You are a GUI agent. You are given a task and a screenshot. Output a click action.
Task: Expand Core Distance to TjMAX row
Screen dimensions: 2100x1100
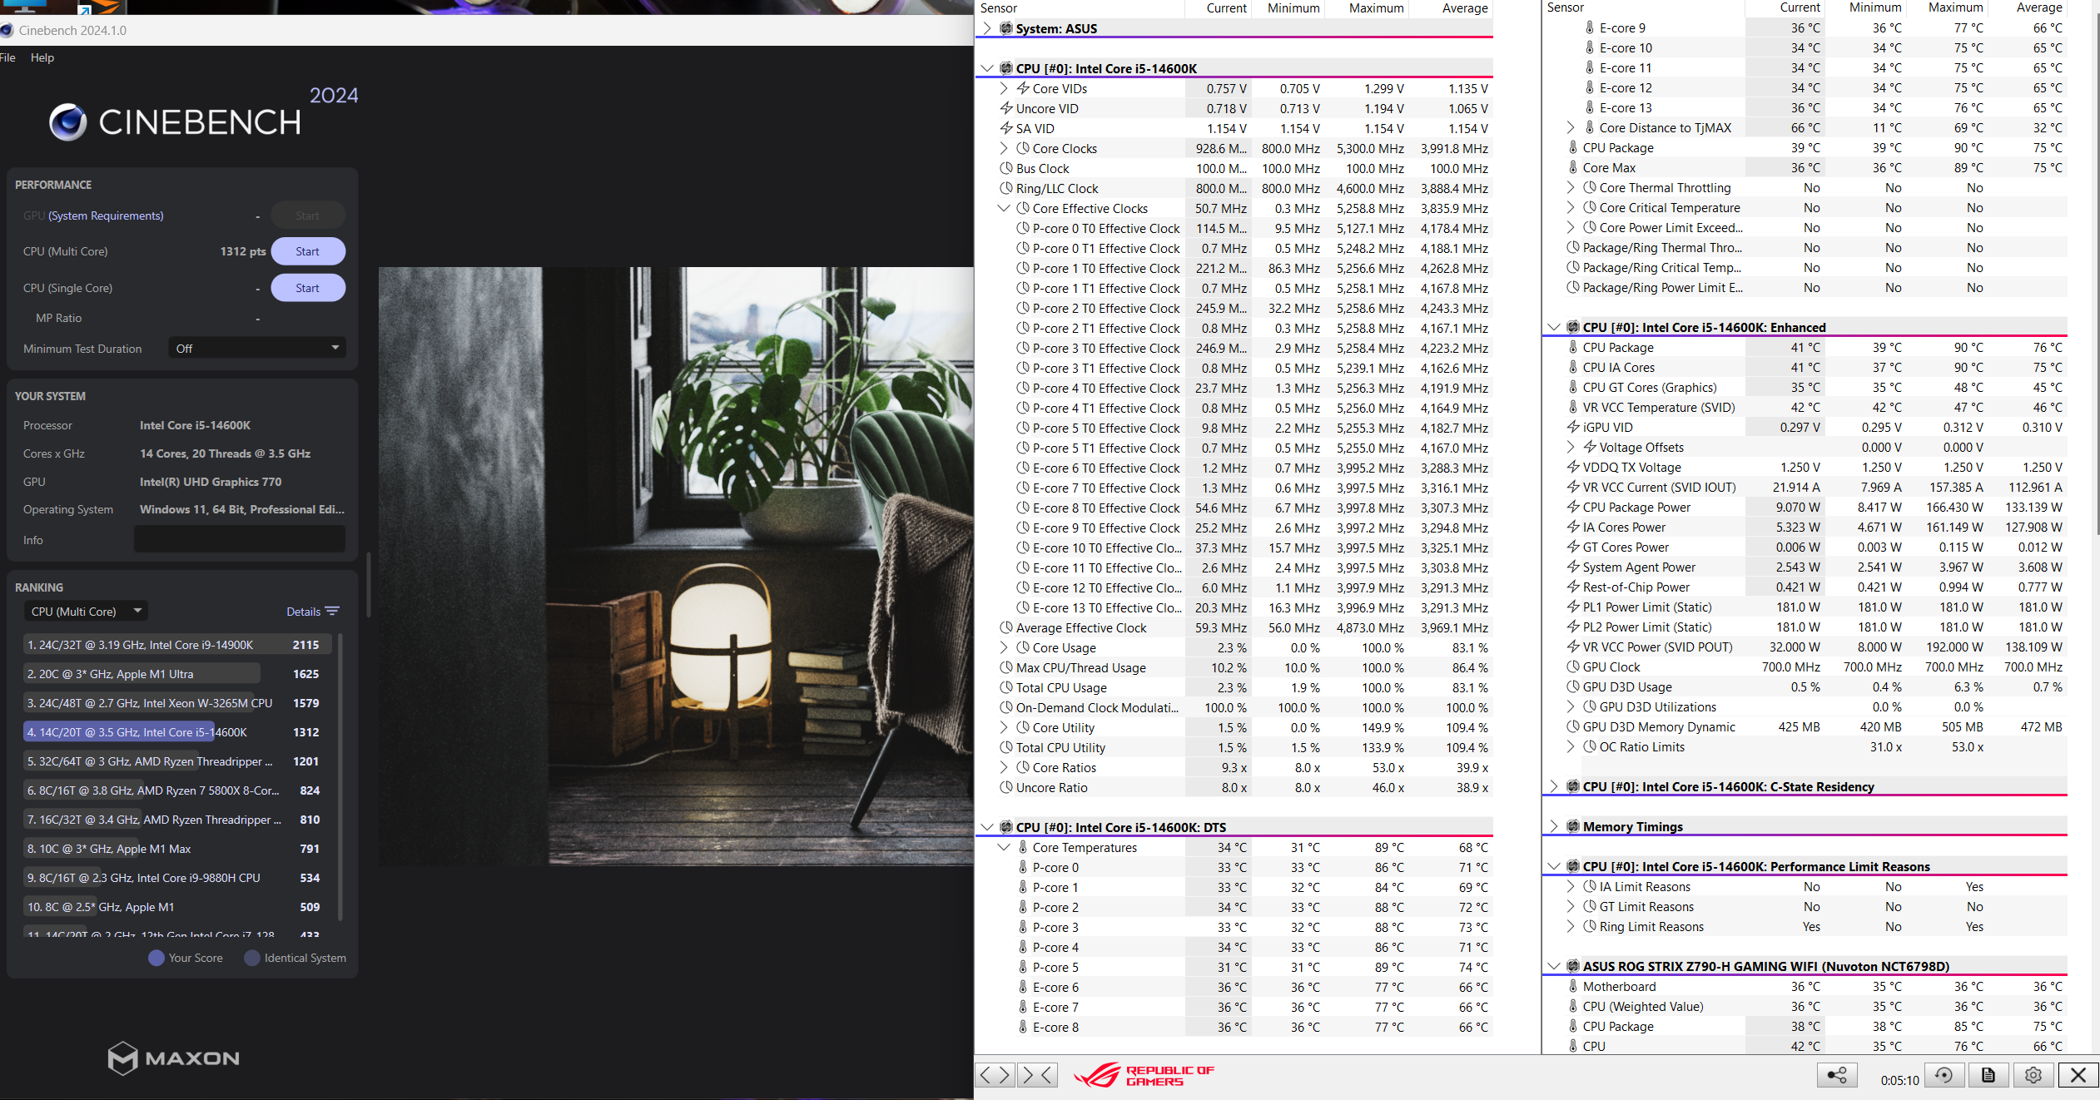point(1571,127)
